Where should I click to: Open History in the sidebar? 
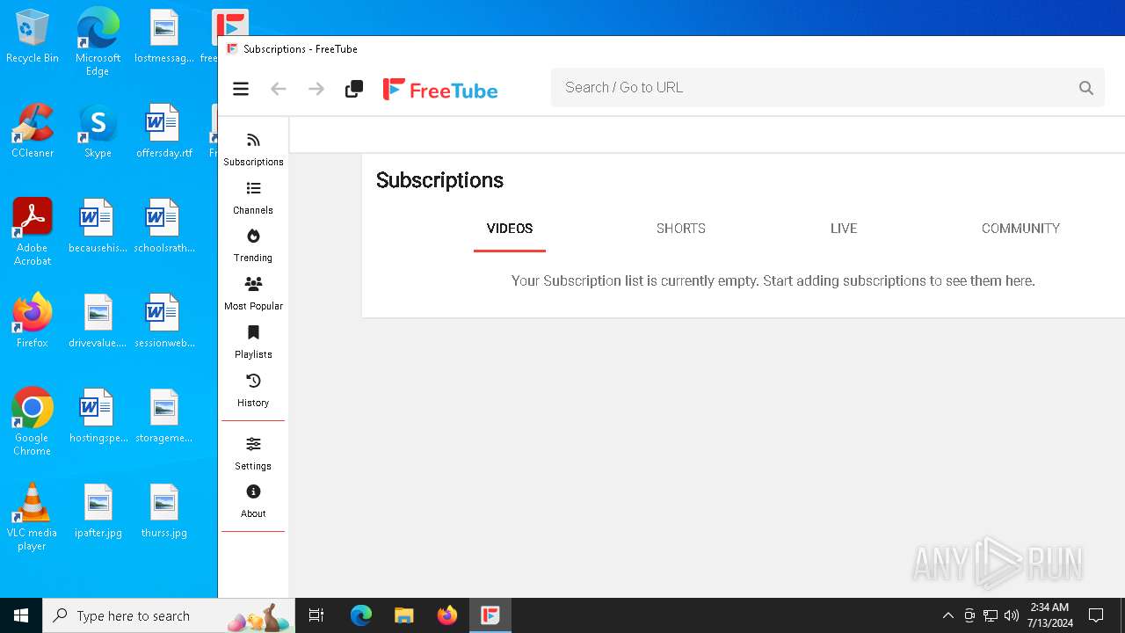tap(253, 390)
